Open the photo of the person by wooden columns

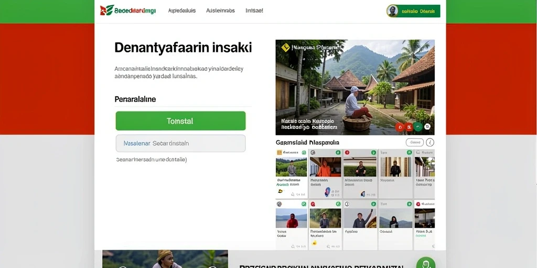(x=395, y=167)
